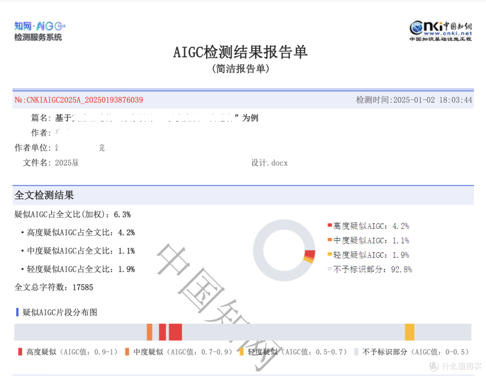
Task: Click the 疑似AIGC片段分布图 heading
Action: point(60,312)
